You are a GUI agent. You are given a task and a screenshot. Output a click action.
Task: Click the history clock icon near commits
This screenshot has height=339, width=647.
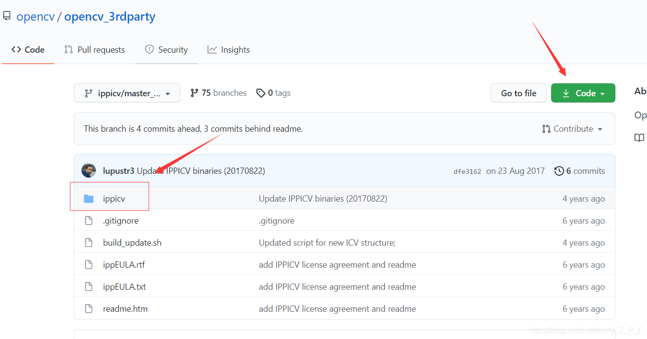(x=559, y=171)
